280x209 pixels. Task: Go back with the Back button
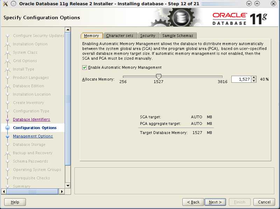193,202
